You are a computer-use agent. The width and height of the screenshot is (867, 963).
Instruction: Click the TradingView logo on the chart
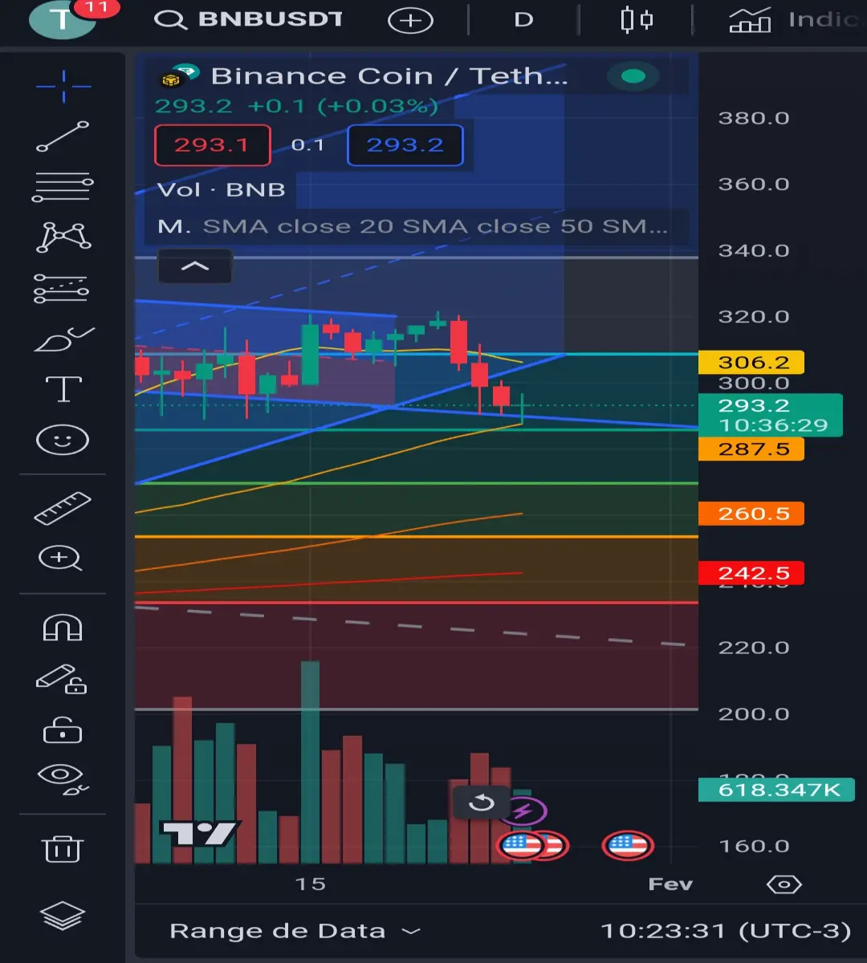[x=199, y=834]
